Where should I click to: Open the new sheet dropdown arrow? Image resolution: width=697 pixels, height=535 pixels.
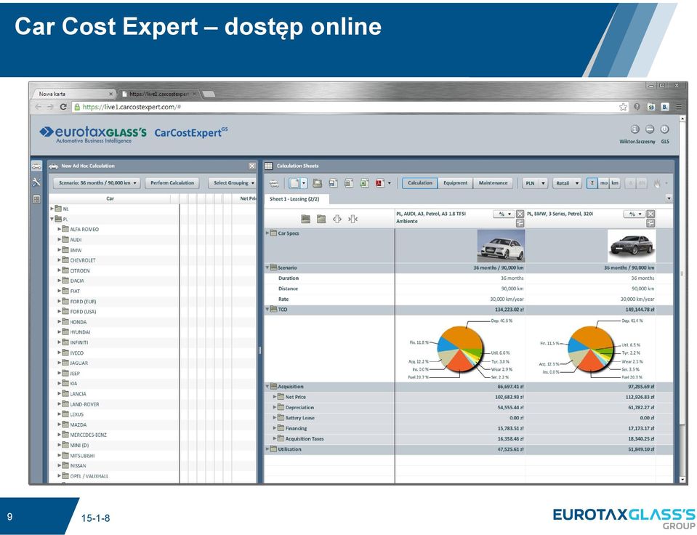(x=304, y=183)
